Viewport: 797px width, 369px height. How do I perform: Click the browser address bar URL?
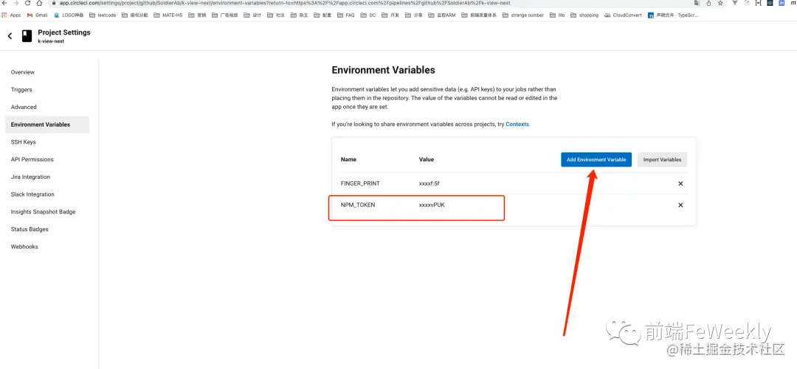[285, 3]
